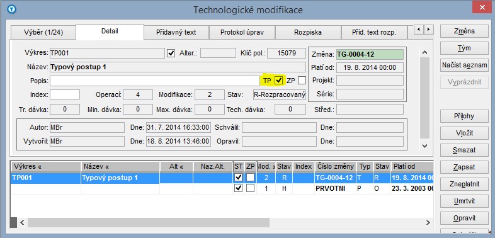Click the Přílohy button
This screenshot has height=238, width=495.
click(x=464, y=116)
